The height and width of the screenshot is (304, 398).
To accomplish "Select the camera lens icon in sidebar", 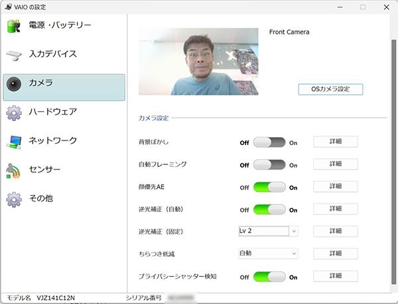I will point(14,83).
